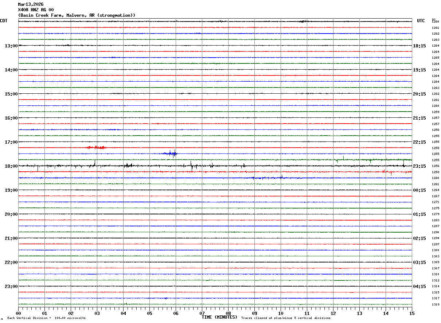This screenshot has height=323, width=441.
Task: Click the 09 minute axis tick label
Action: tap(254, 313)
